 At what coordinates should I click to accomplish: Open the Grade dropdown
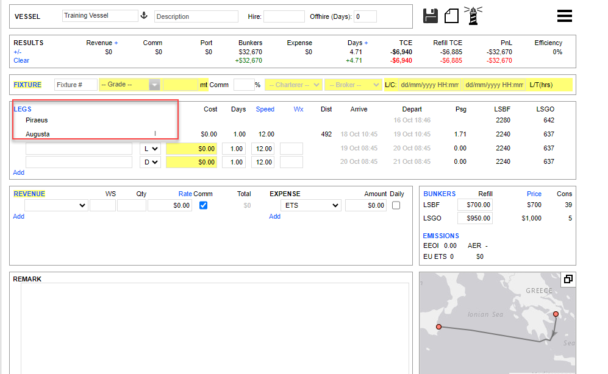point(130,85)
